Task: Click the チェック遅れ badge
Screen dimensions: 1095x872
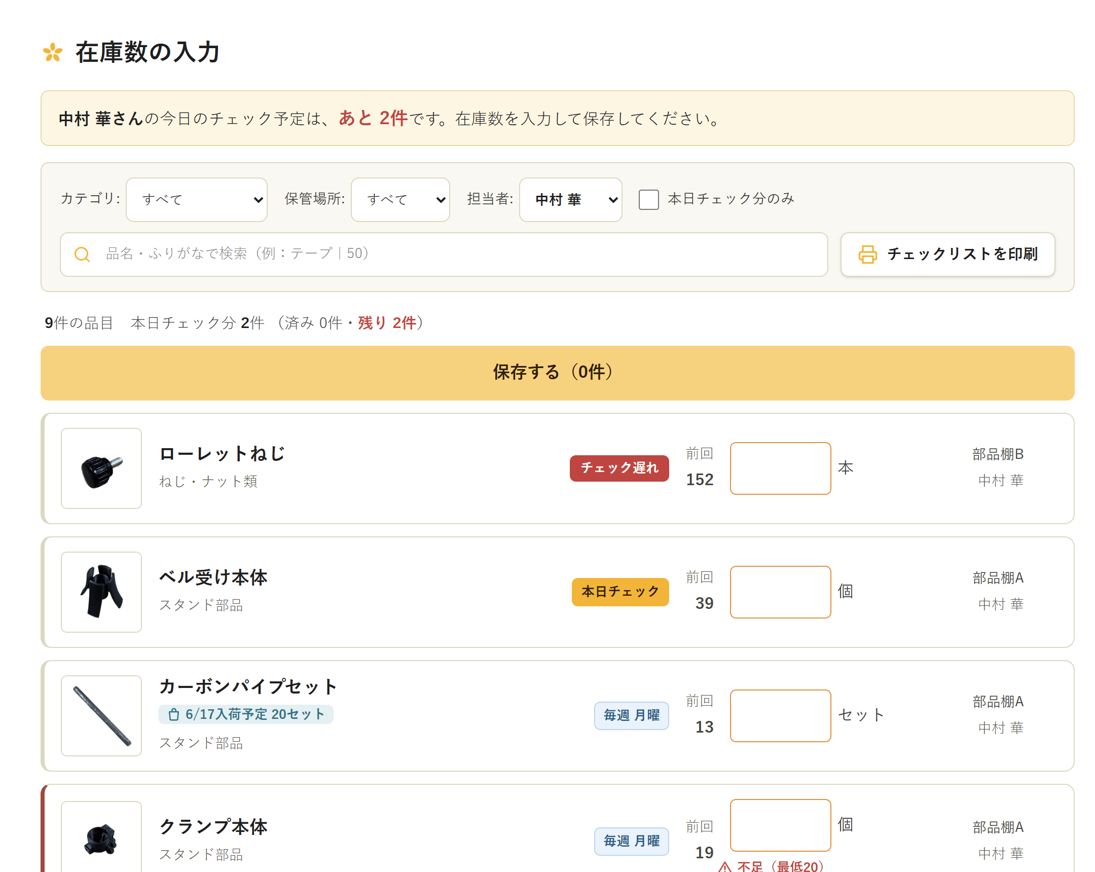Action: pyautogui.click(x=619, y=468)
